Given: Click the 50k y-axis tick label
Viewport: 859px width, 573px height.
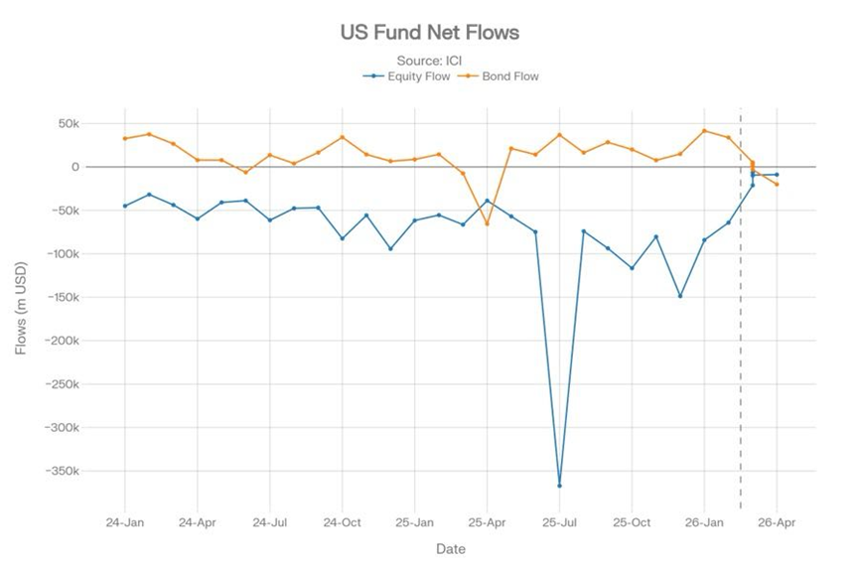Looking at the screenshot, I should coord(68,123).
